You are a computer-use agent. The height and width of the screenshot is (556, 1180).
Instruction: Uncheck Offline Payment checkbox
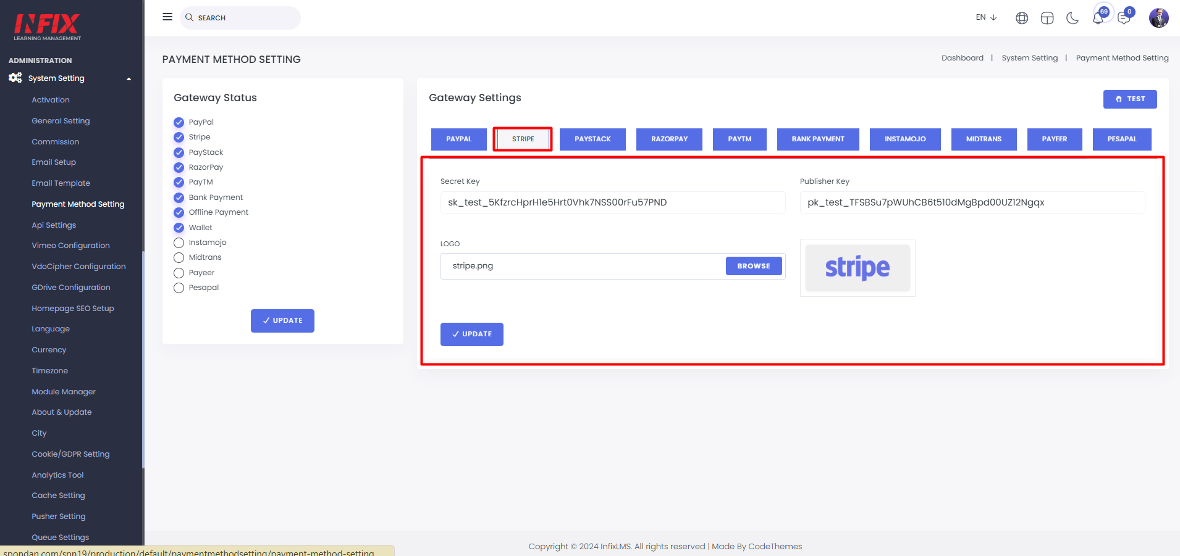pos(179,212)
